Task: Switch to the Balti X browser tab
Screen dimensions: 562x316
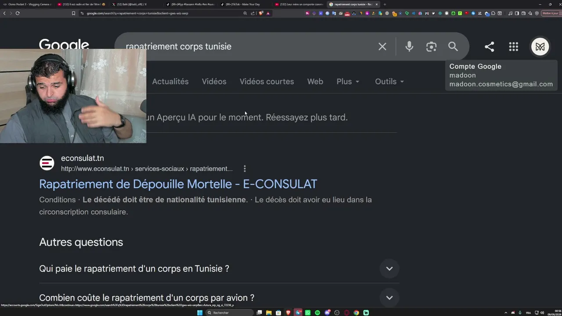Action: [x=136, y=4]
